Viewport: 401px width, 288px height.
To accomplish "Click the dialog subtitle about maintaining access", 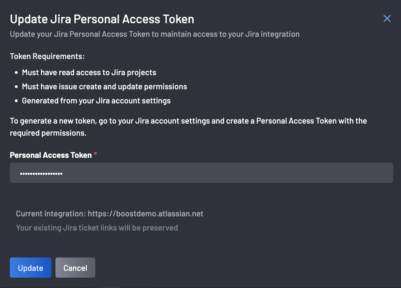I will click(x=155, y=34).
